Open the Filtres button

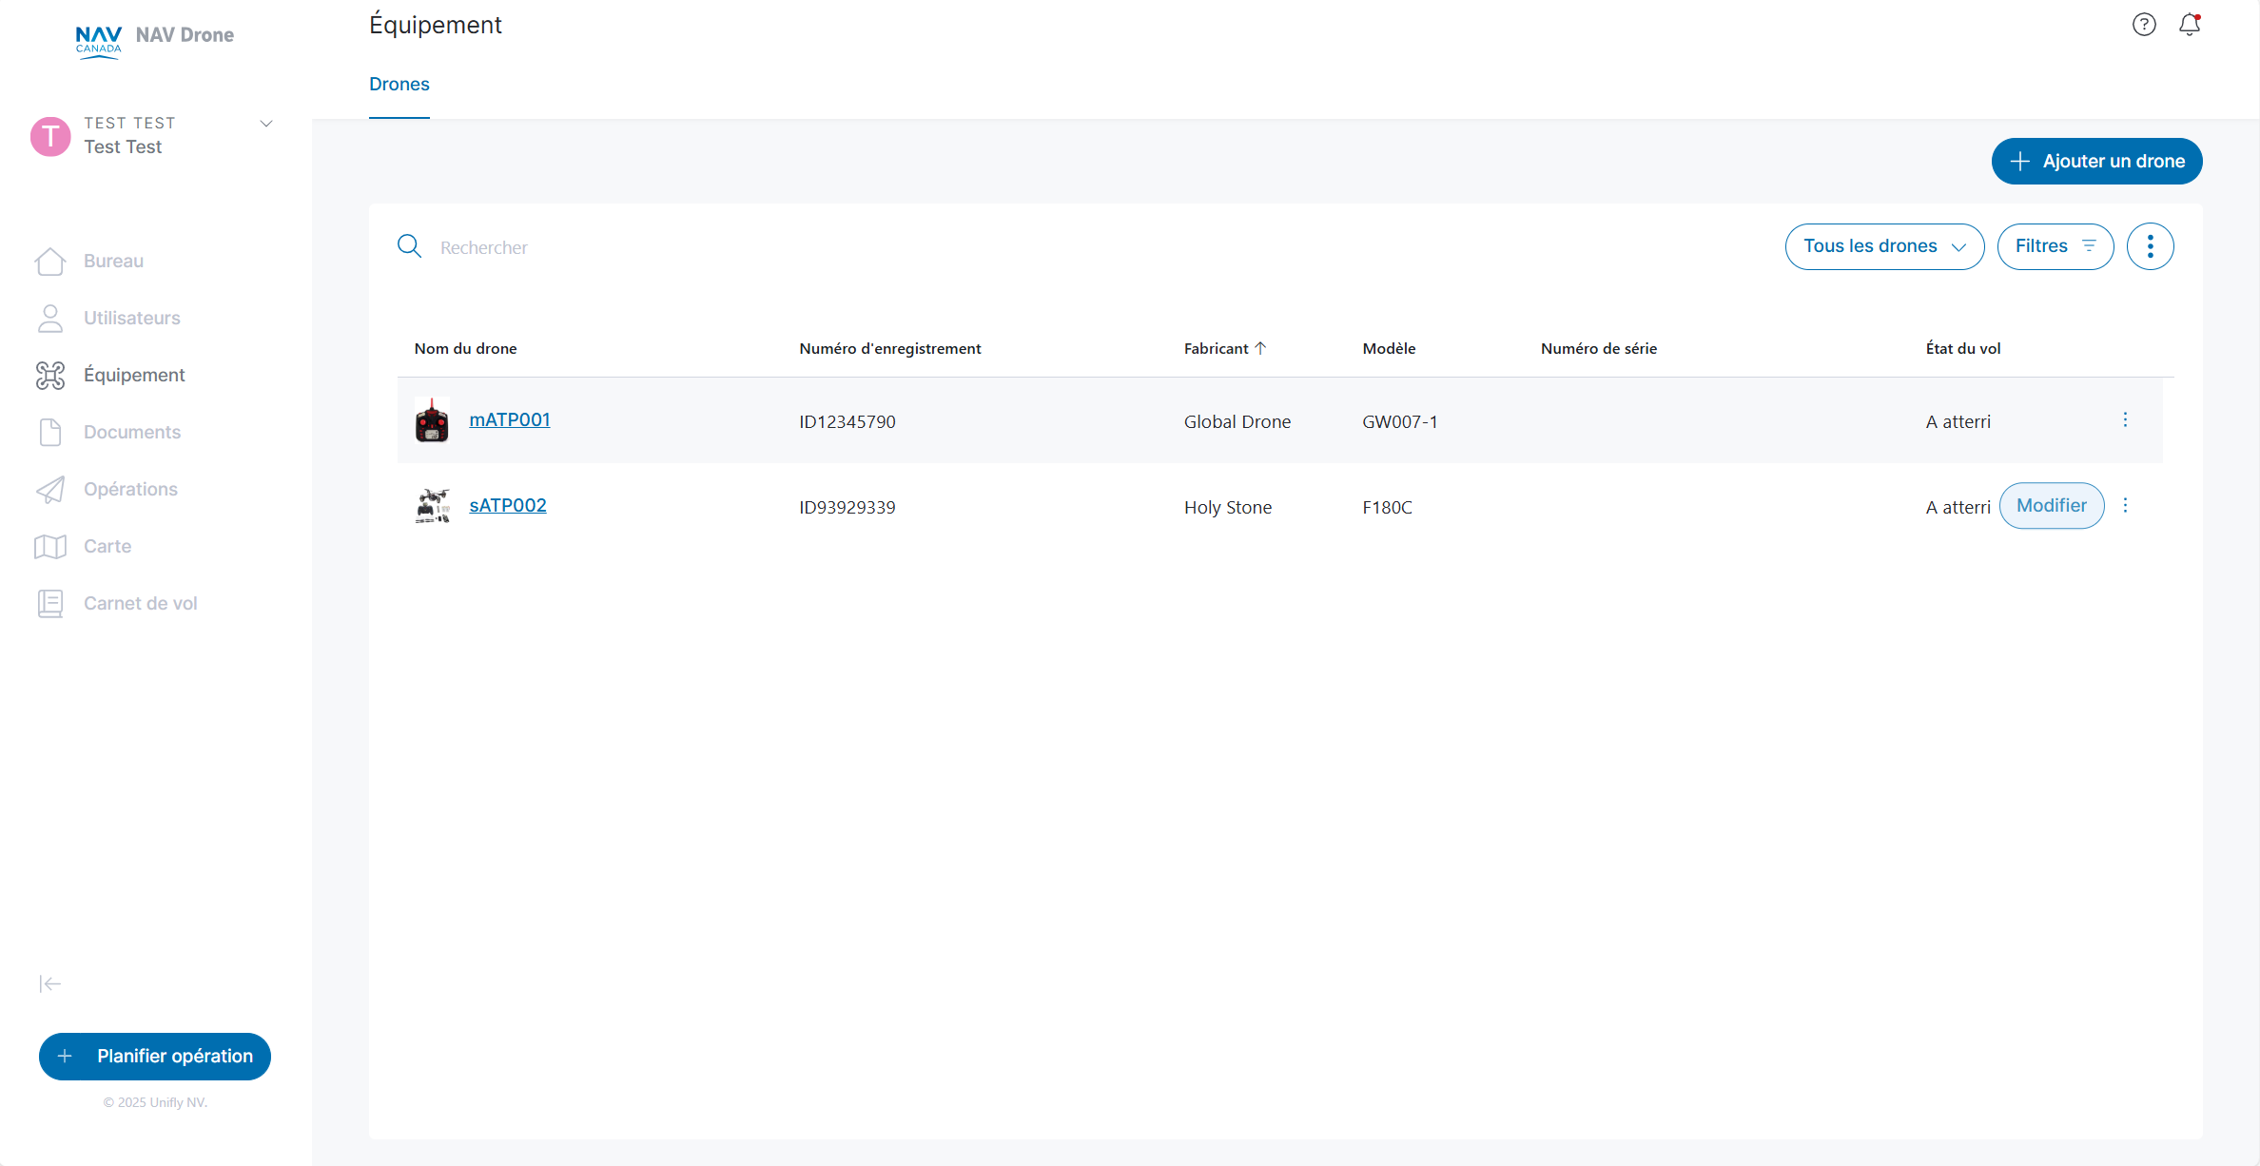pyautogui.click(x=2055, y=246)
